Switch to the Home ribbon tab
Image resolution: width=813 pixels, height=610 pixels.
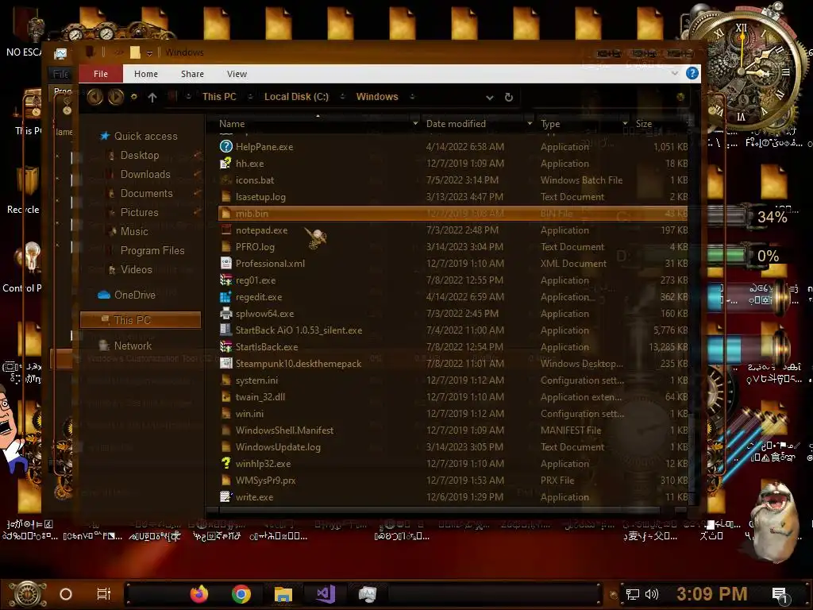tap(146, 74)
